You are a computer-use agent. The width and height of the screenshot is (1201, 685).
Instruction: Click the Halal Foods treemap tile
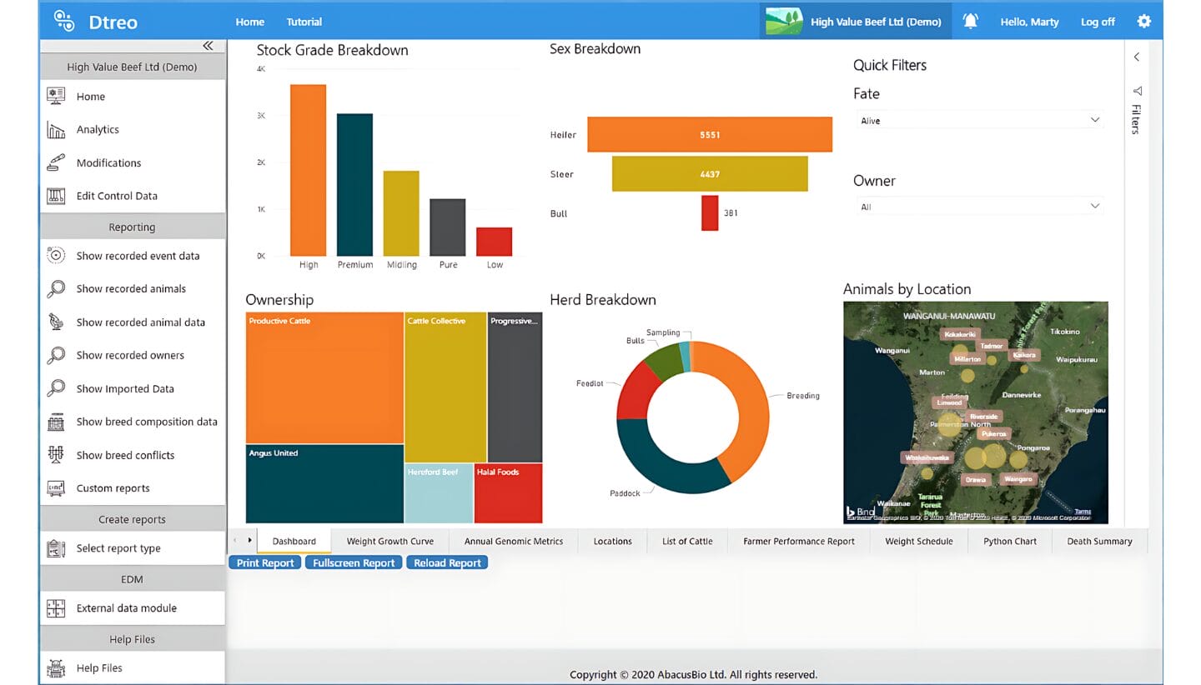click(x=508, y=493)
